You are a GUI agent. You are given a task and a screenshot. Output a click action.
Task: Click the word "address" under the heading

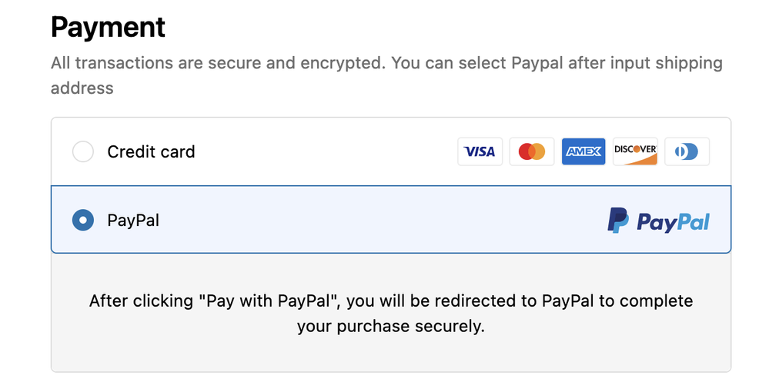pyautogui.click(x=82, y=88)
